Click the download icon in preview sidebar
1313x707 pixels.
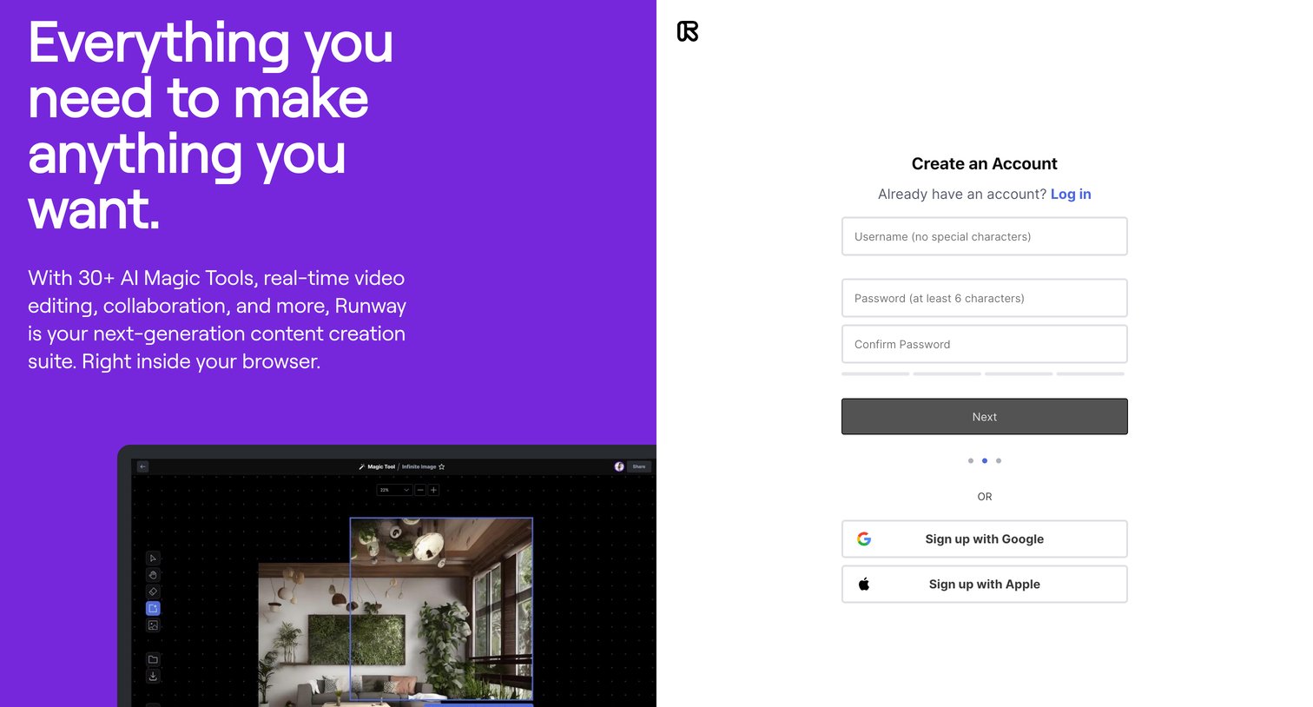[x=153, y=676]
